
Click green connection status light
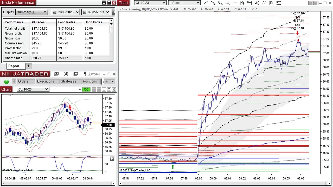(x=7, y=82)
